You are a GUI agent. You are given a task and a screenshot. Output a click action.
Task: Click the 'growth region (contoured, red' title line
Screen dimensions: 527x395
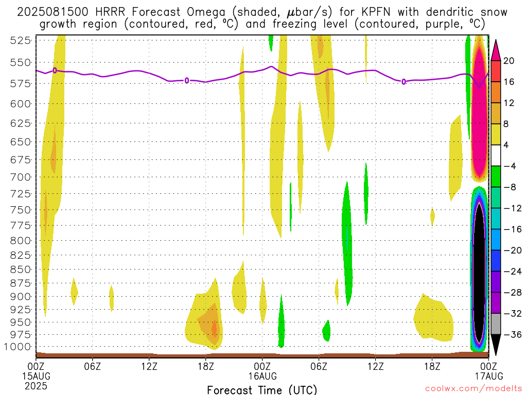click(262, 24)
